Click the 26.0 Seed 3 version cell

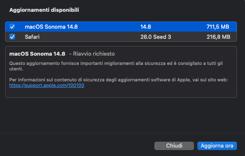(x=156, y=37)
